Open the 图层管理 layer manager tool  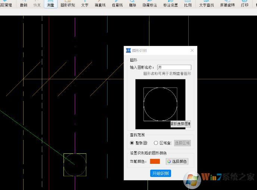pyautogui.click(x=6, y=5)
